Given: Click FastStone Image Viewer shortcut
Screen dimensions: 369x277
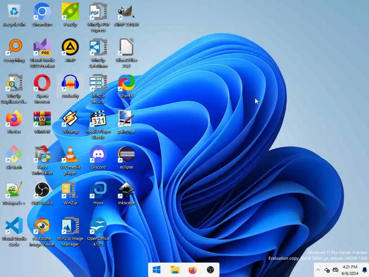Looking at the screenshot, I should pos(42,232).
